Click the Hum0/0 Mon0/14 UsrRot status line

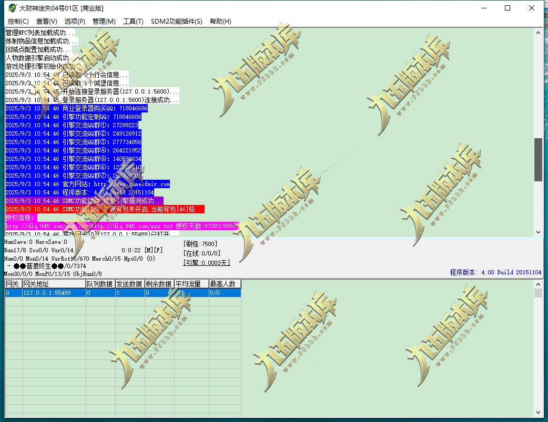(x=80, y=259)
